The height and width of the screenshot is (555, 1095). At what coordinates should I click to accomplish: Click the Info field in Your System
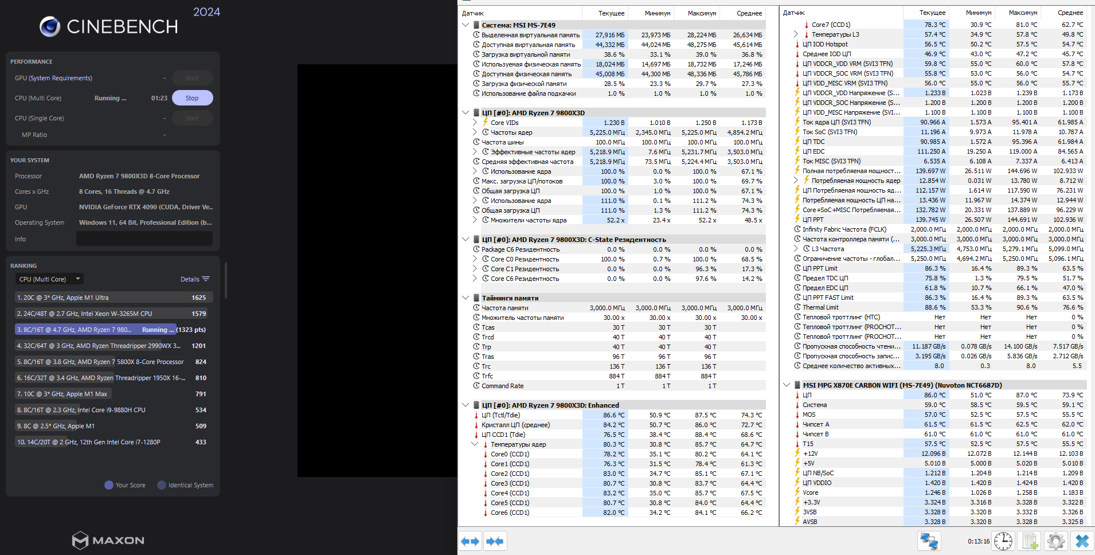click(x=144, y=239)
